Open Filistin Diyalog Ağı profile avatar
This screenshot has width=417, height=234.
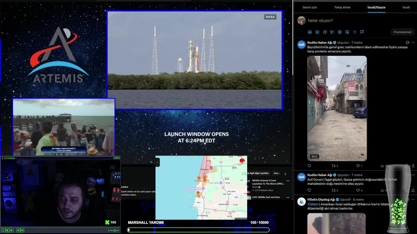tap(301, 201)
